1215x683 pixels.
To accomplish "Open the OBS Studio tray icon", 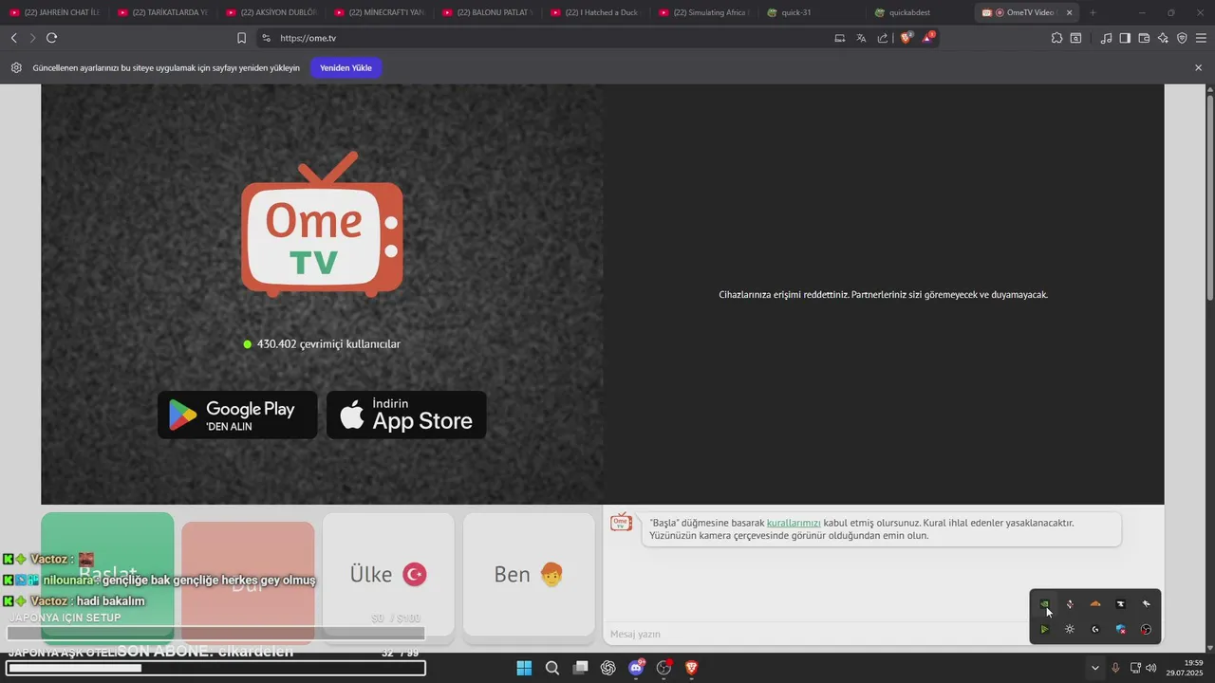I will pyautogui.click(x=1146, y=629).
